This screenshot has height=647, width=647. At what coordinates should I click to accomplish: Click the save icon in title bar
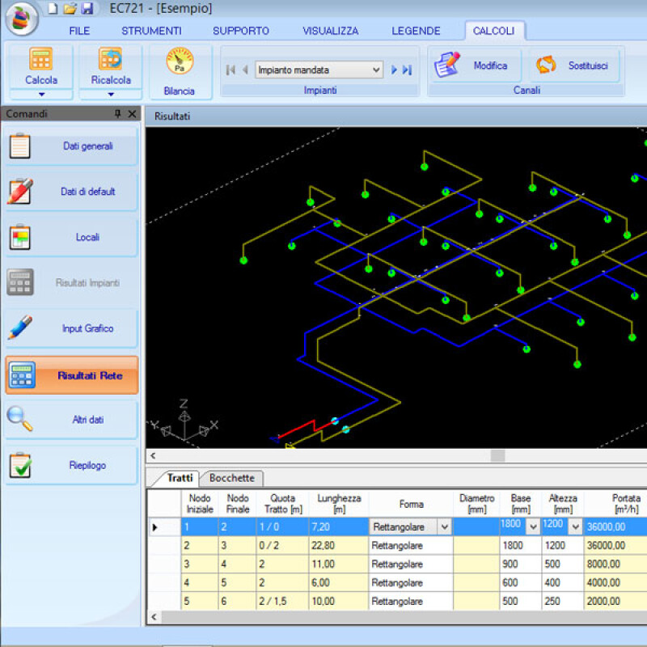tap(87, 9)
